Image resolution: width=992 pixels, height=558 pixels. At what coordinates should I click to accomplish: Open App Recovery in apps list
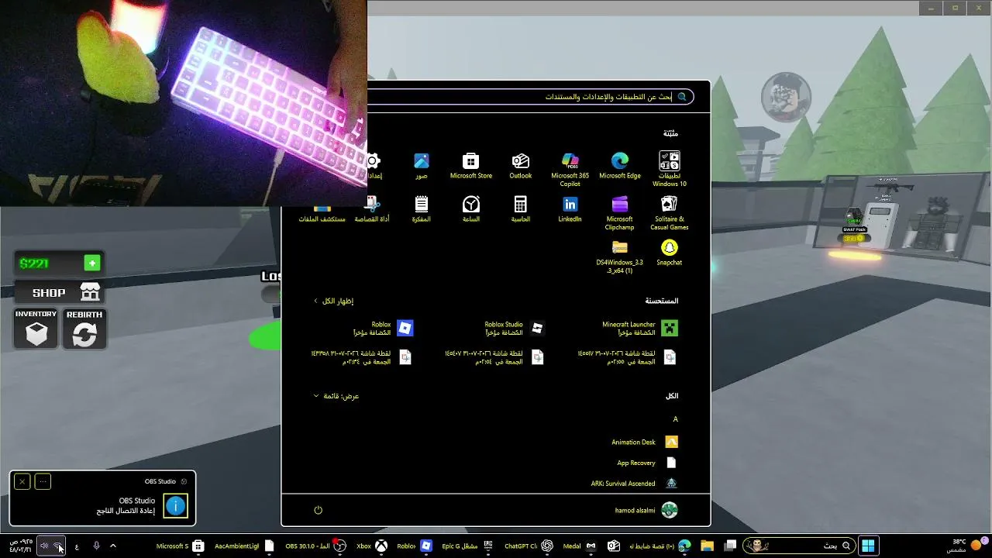point(647,463)
